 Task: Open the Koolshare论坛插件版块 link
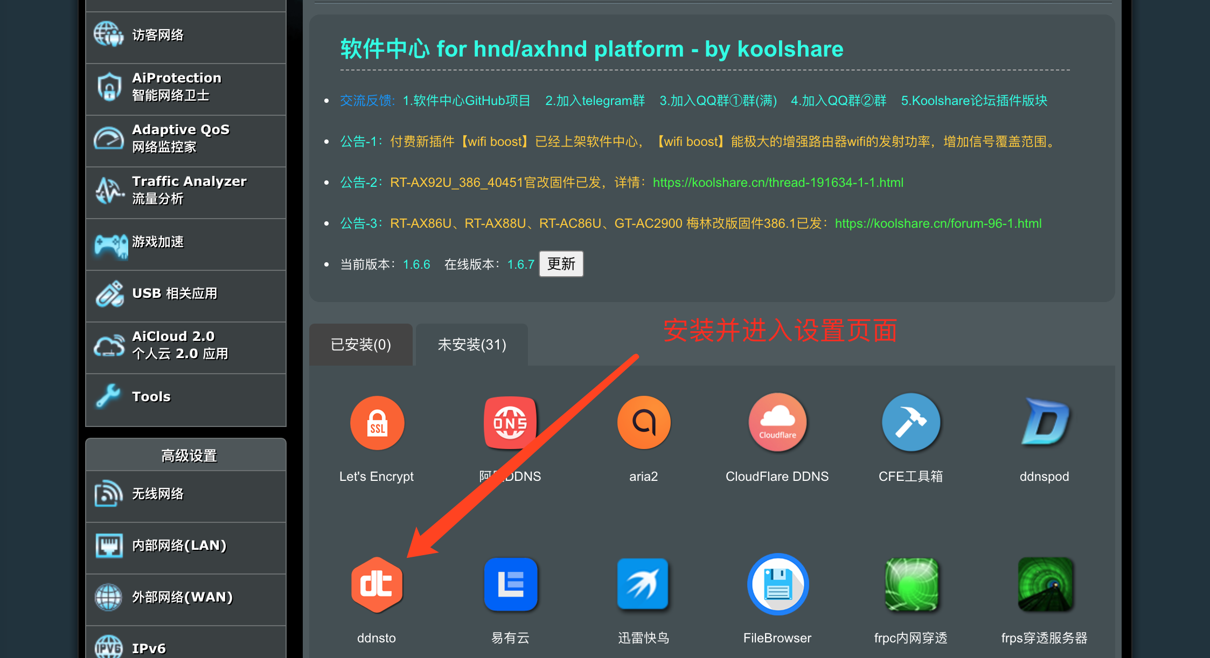[x=974, y=101]
